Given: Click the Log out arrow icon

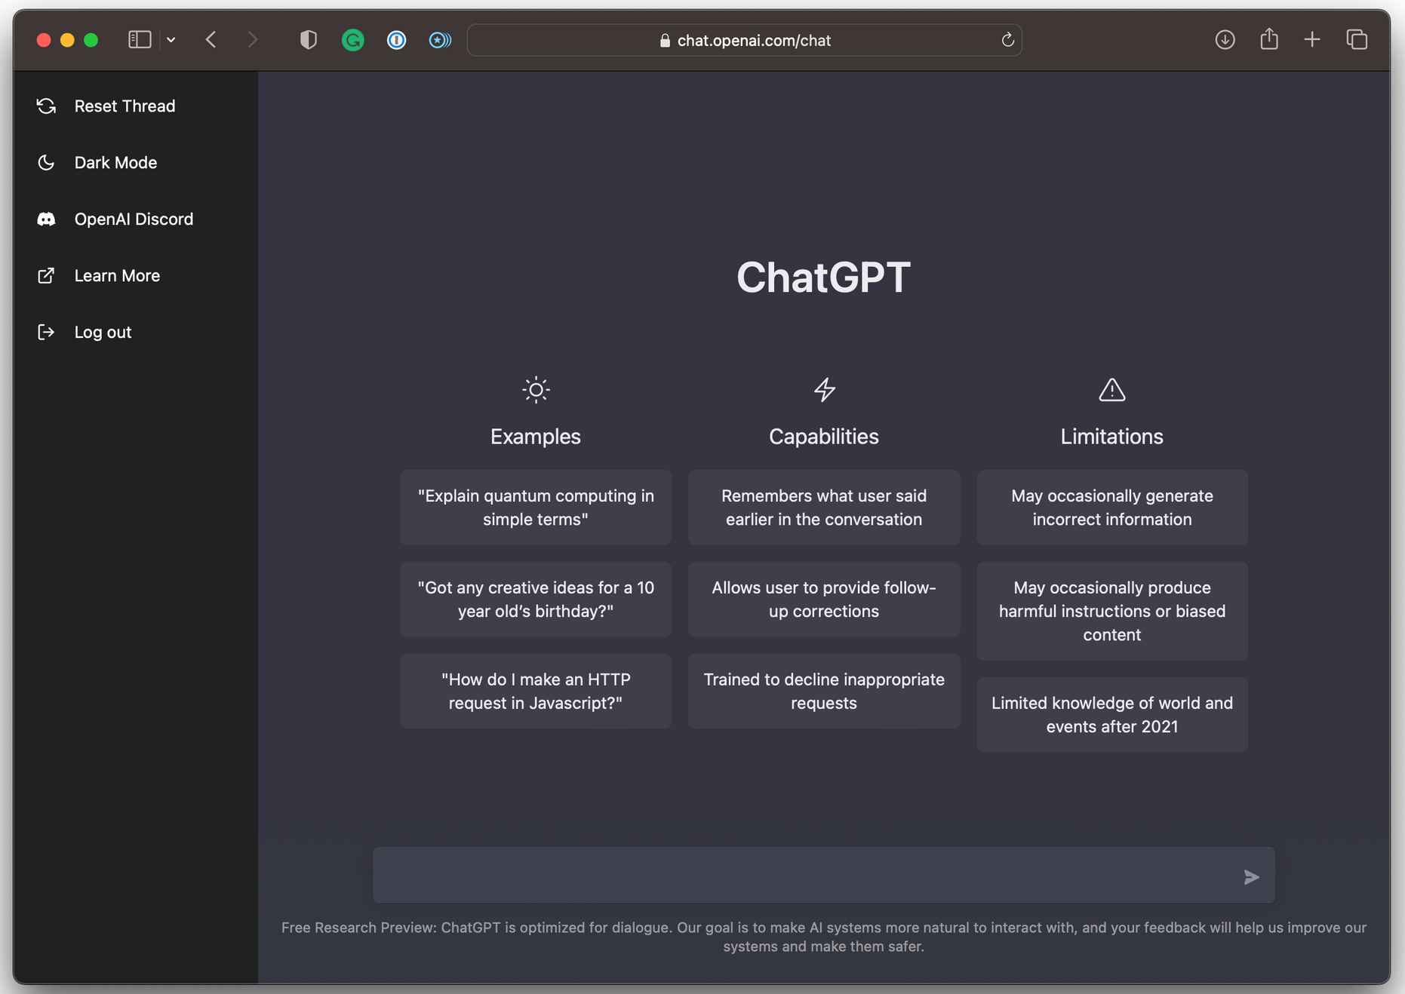Looking at the screenshot, I should tap(46, 333).
